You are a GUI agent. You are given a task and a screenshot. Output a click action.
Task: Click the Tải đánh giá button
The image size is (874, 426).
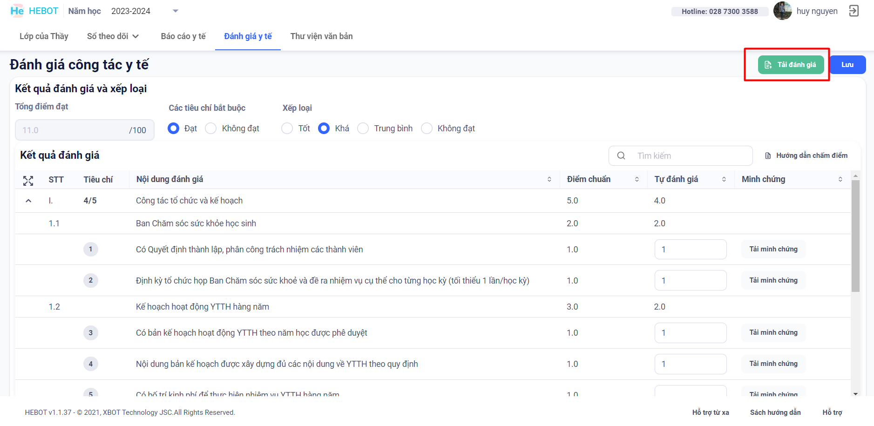click(x=791, y=65)
